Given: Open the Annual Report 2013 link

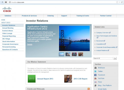Looking at the screenshot, I should pos(45,79).
